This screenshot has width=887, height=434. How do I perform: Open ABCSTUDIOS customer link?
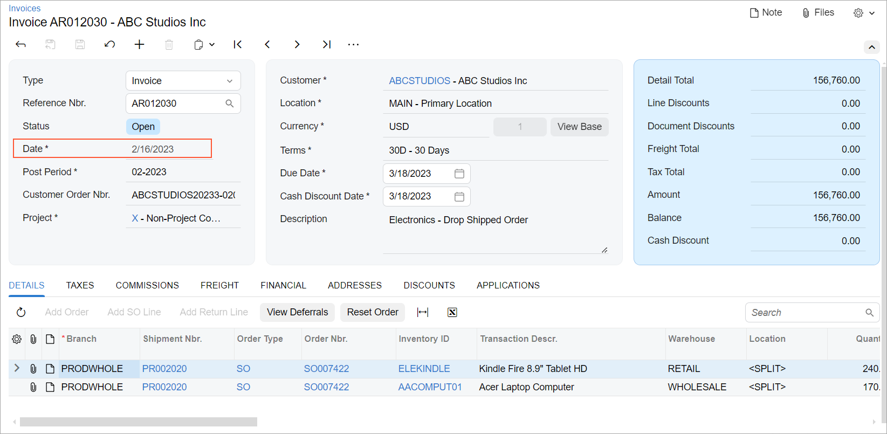[x=420, y=81]
